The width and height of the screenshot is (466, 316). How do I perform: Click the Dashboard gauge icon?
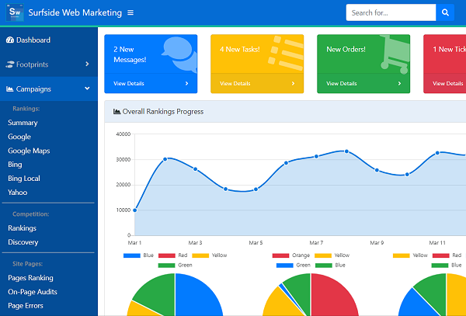pyautogui.click(x=10, y=40)
